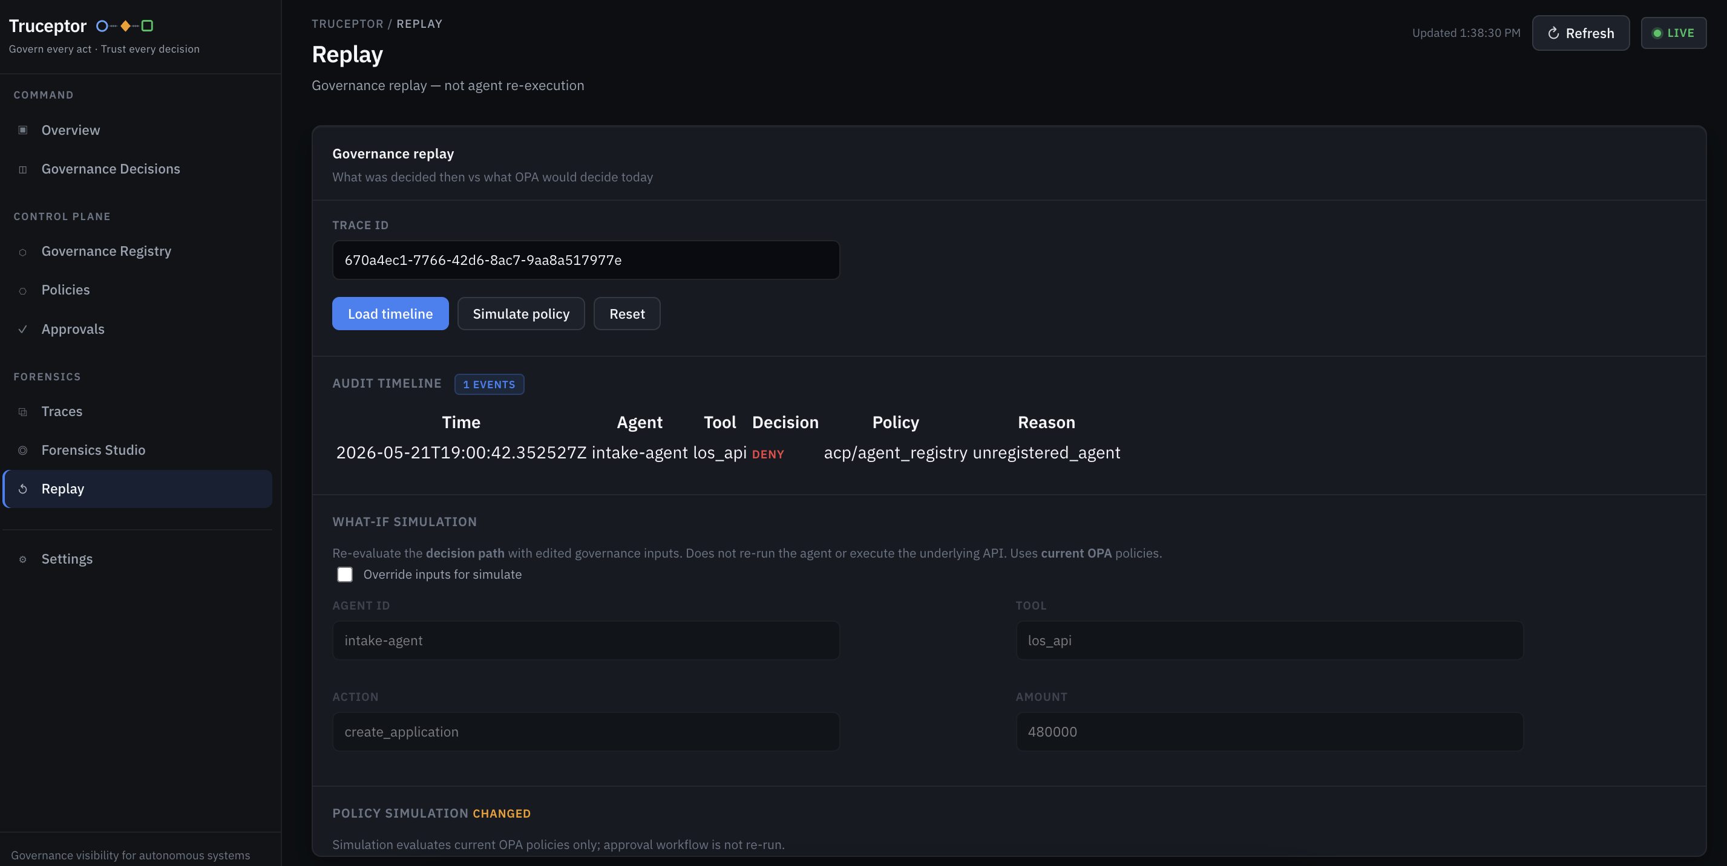
Task: Click the acp/agent_registry policy cell
Action: tap(896, 453)
